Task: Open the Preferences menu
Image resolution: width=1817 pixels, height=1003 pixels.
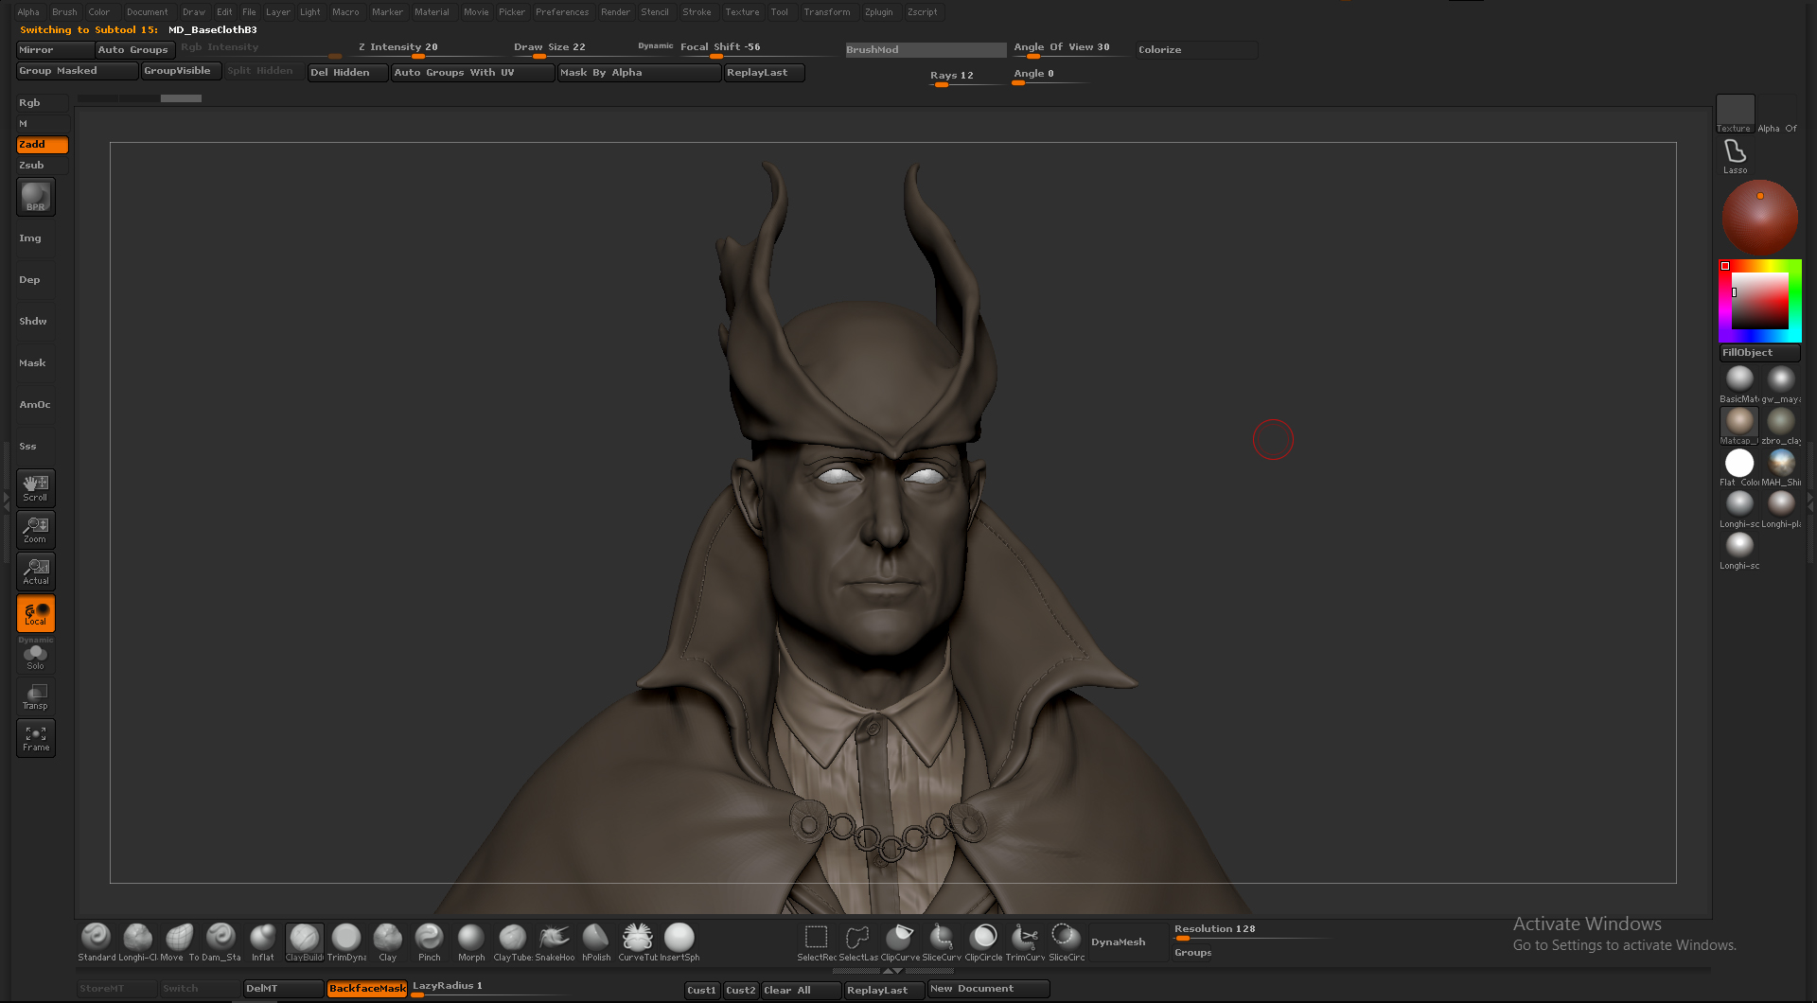Action: 562,12
